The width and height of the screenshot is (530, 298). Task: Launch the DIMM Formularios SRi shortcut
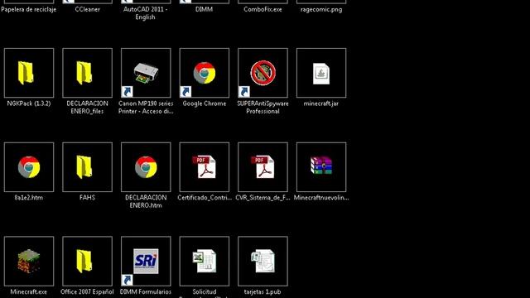146,262
